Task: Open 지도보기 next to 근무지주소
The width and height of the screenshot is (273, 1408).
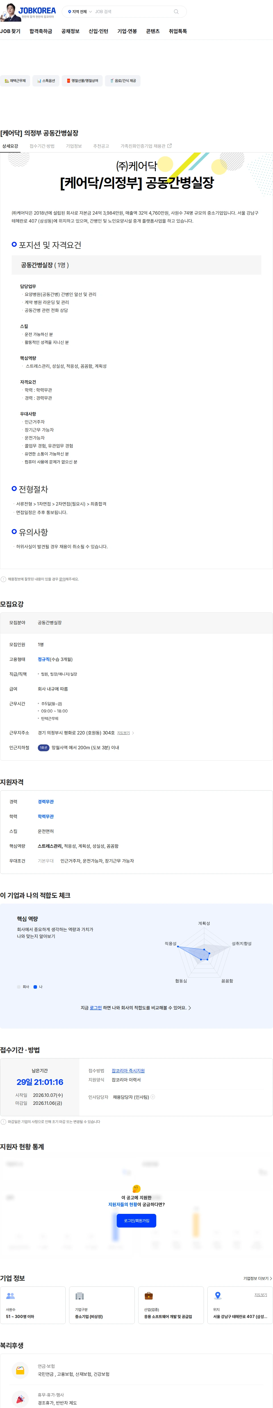Action: tap(123, 733)
